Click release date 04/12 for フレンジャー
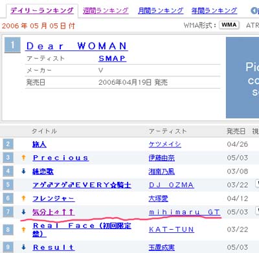259x253 pixels. (238, 199)
